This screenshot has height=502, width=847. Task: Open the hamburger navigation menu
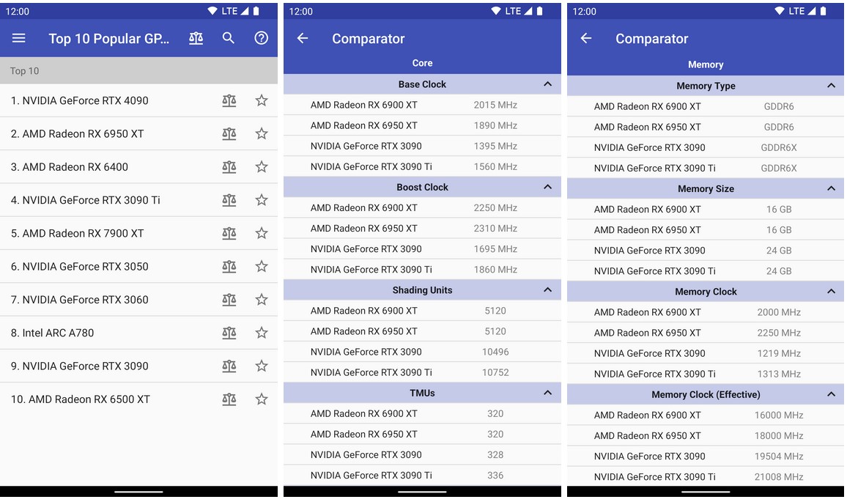(19, 38)
